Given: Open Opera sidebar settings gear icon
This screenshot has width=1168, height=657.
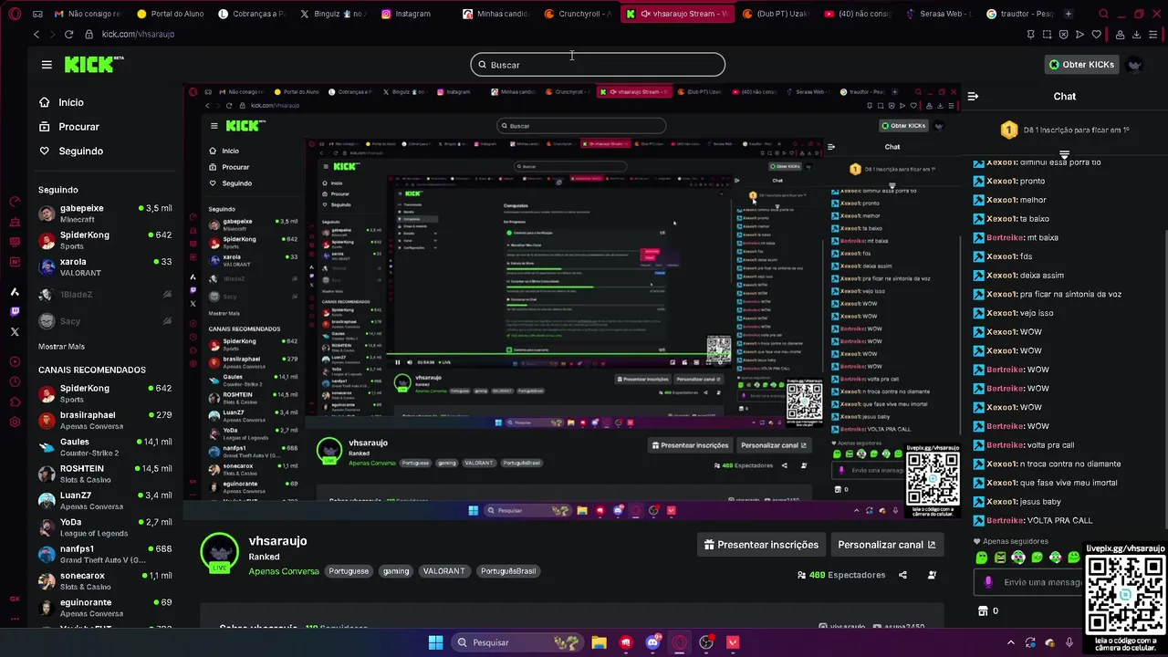Looking at the screenshot, I should pyautogui.click(x=15, y=422).
